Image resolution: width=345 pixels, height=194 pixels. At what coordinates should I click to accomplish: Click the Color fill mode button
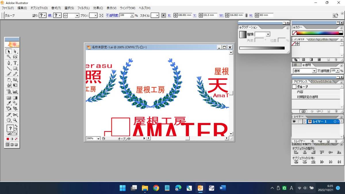(x=8, y=139)
